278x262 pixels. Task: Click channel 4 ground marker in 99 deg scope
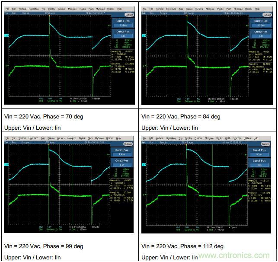[x=6, y=196]
